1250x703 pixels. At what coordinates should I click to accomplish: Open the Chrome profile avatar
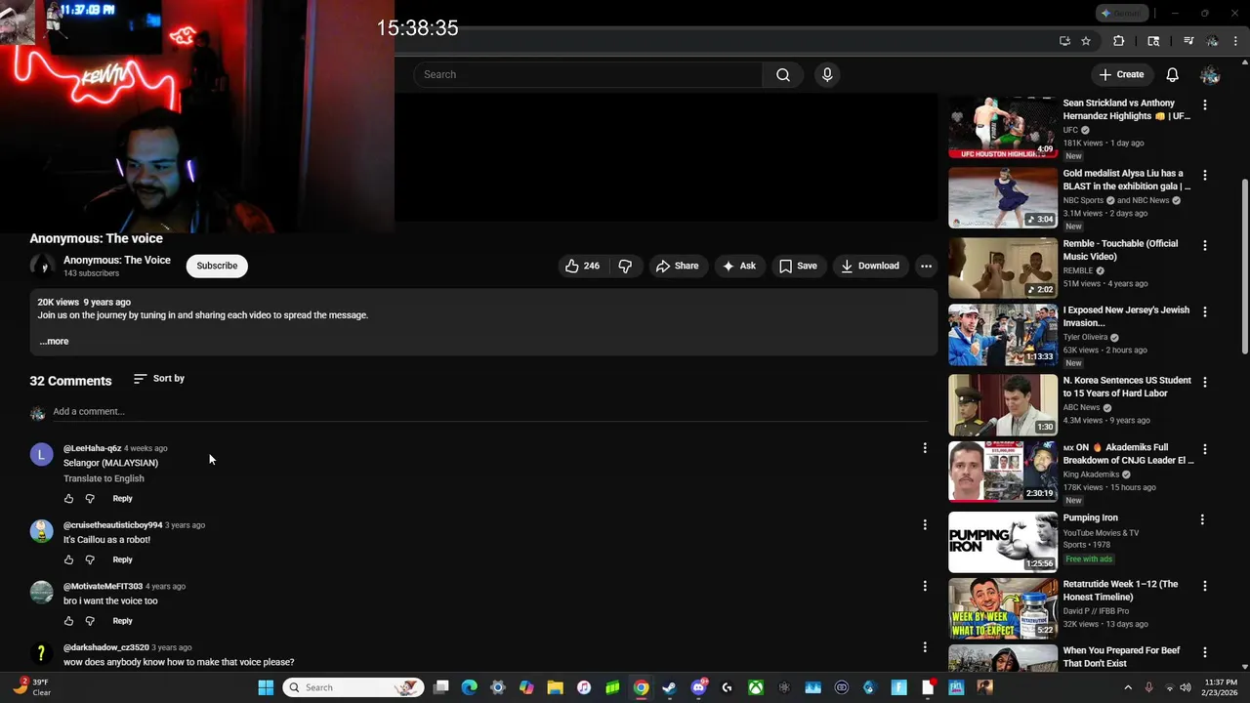[1212, 41]
